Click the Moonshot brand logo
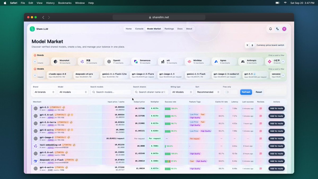318x179 pixels. pos(55,62)
